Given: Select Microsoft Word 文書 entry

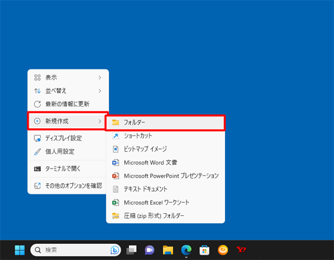Looking at the screenshot, I should (x=166, y=162).
